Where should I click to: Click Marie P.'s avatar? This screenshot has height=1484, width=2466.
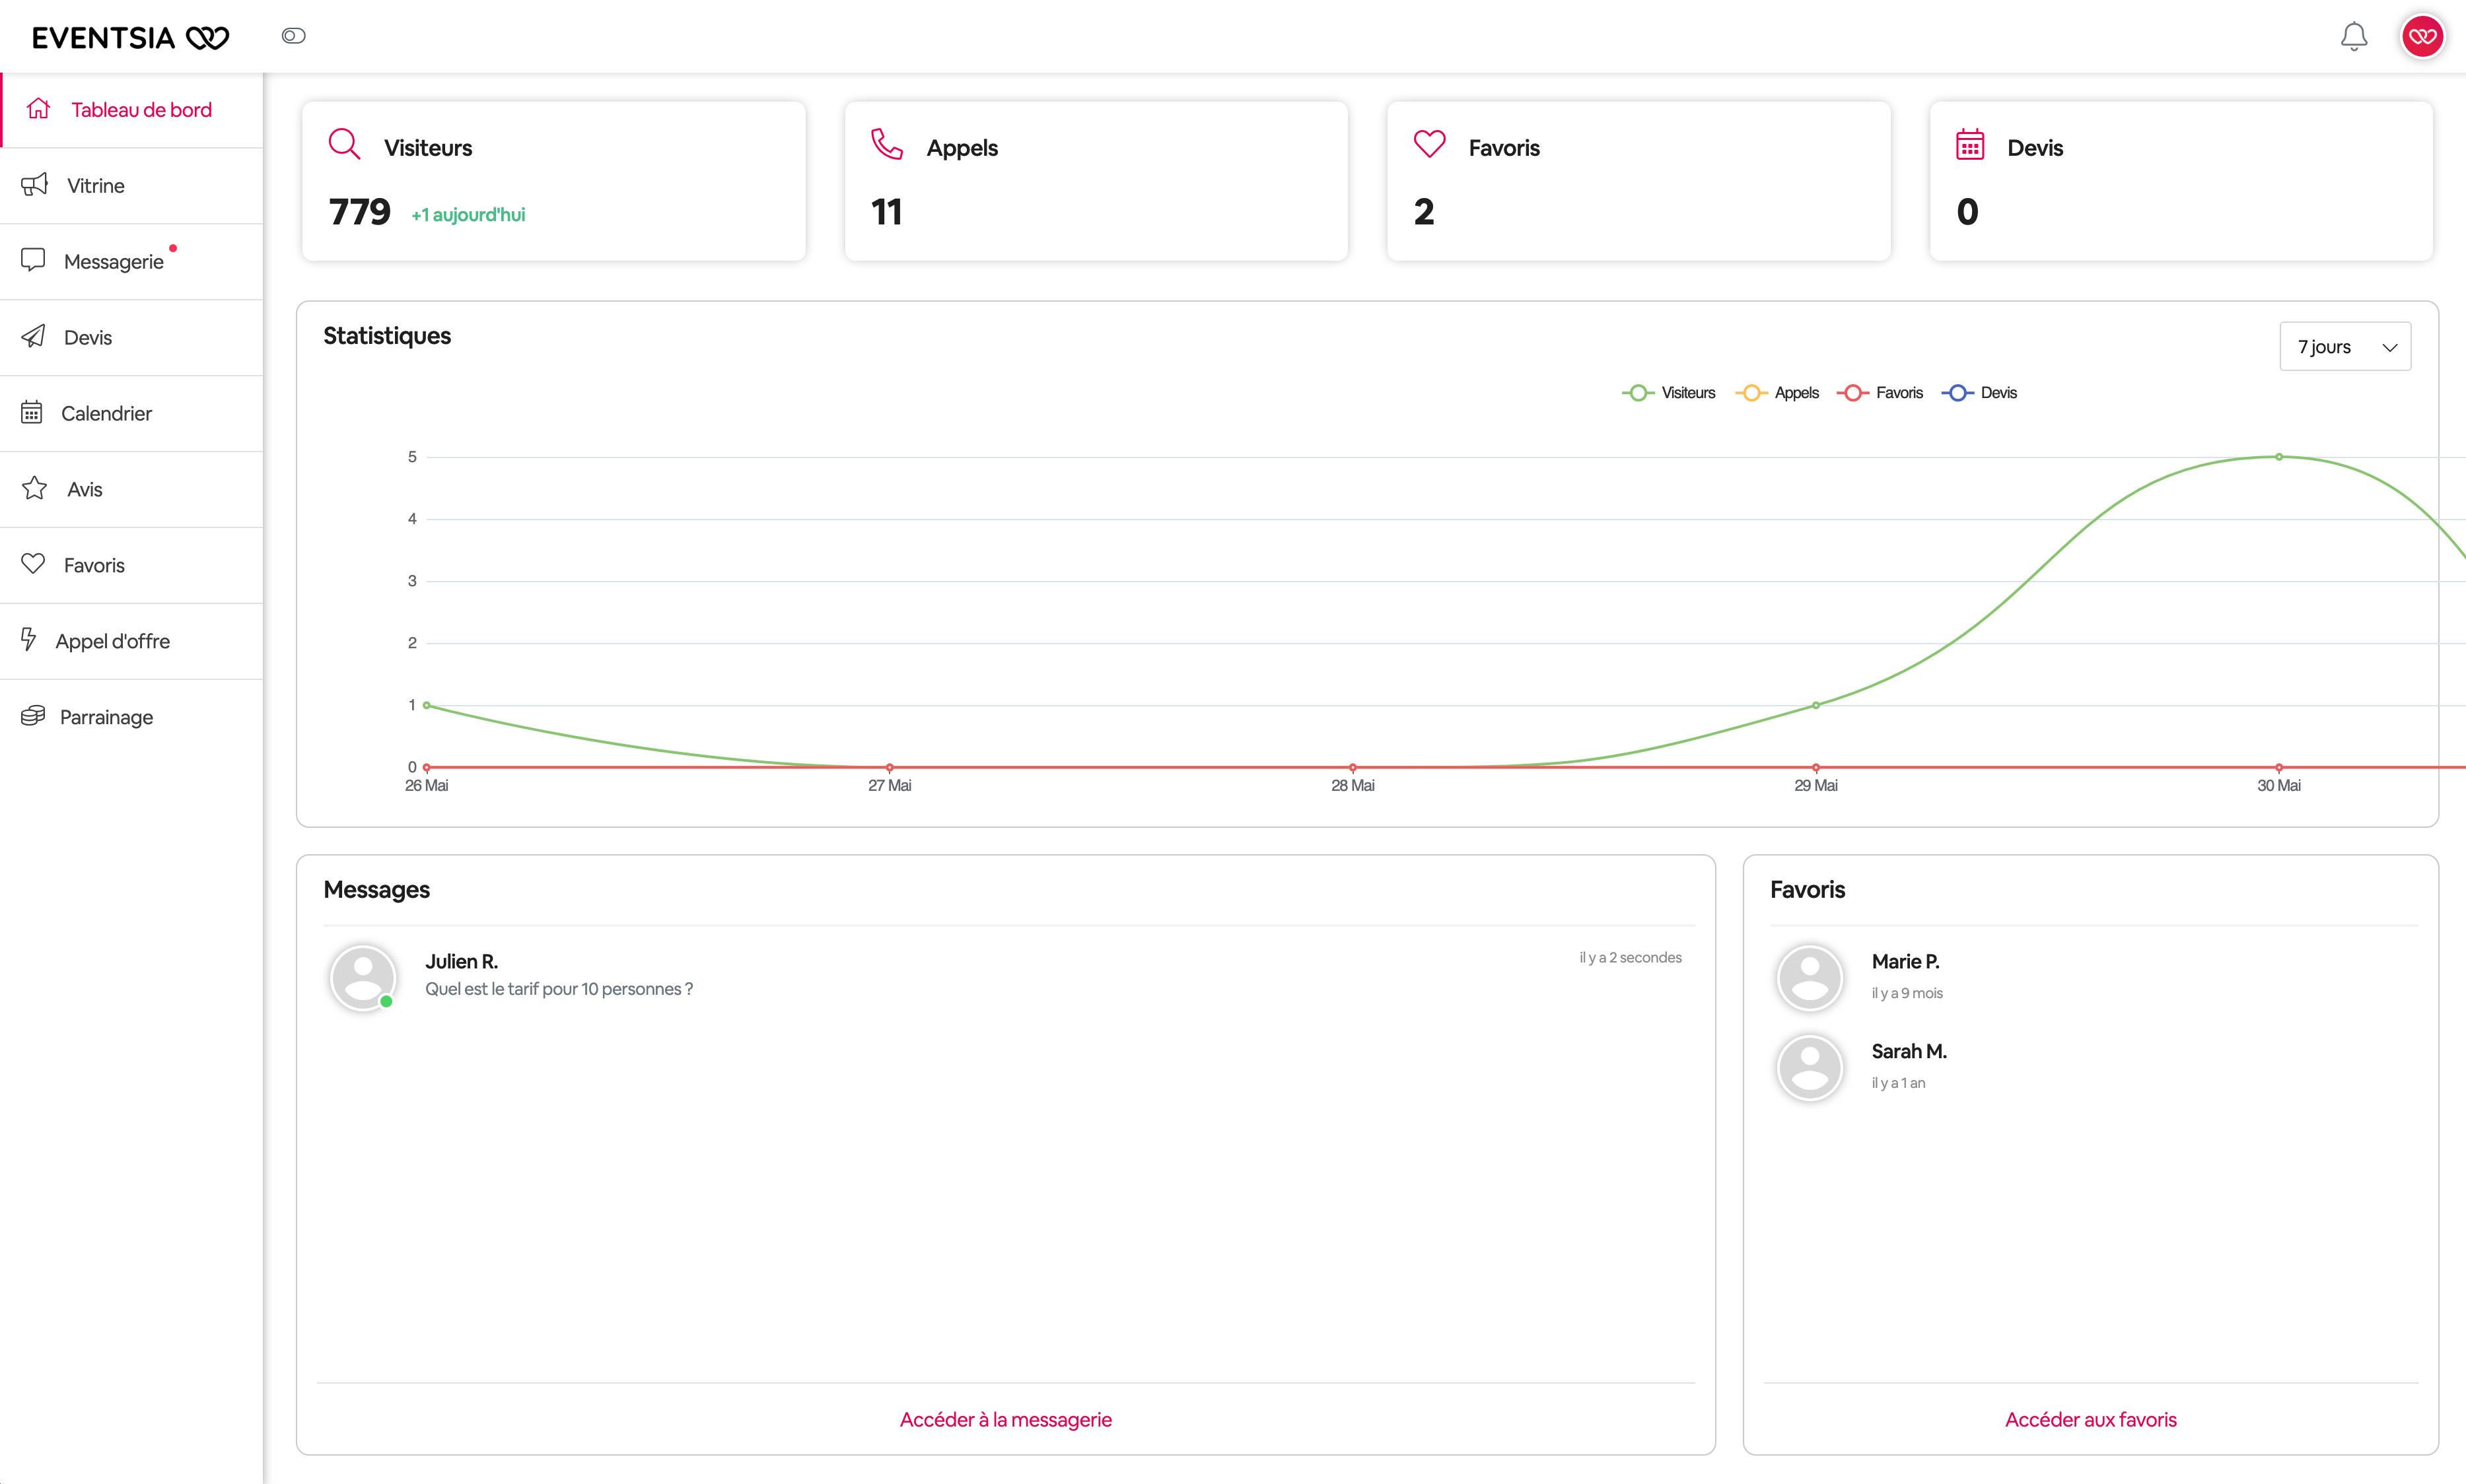click(1809, 977)
